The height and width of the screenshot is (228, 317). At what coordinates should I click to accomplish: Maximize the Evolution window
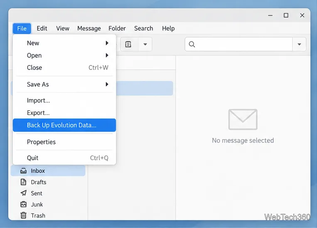(286, 15)
